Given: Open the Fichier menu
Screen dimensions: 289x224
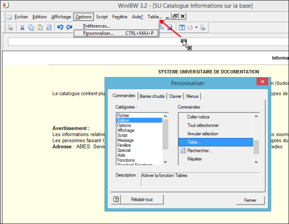Looking at the screenshot, I should [x=21, y=17].
